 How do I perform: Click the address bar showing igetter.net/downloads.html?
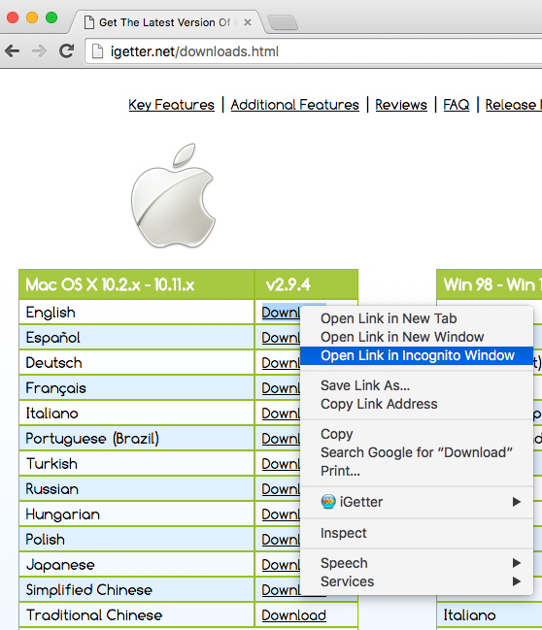(314, 51)
